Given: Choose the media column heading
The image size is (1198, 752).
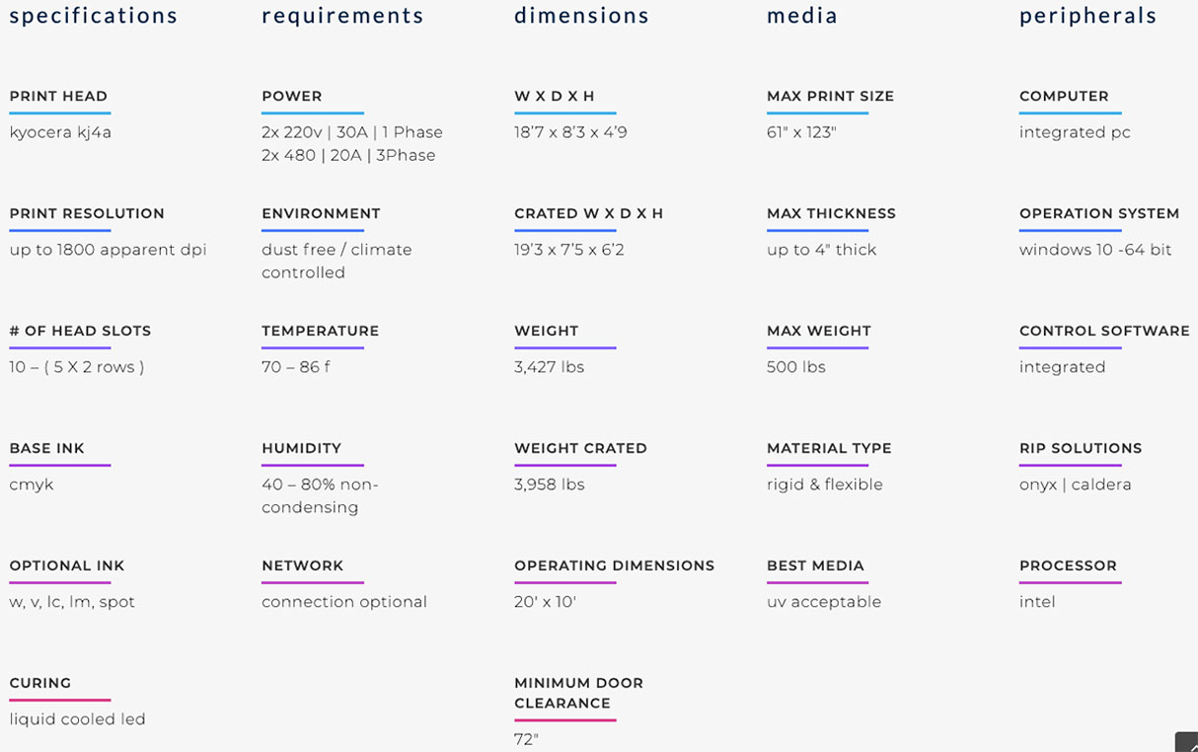Looking at the screenshot, I should [802, 16].
